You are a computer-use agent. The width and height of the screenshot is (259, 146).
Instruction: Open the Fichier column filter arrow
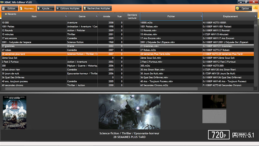pyautogui.click(x=201, y=16)
